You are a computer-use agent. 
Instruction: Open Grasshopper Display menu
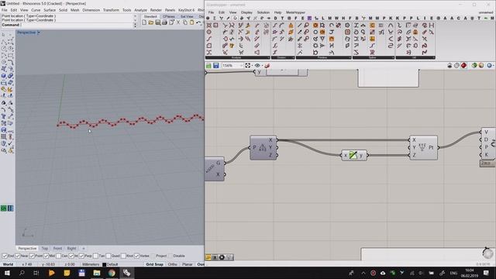click(246, 12)
